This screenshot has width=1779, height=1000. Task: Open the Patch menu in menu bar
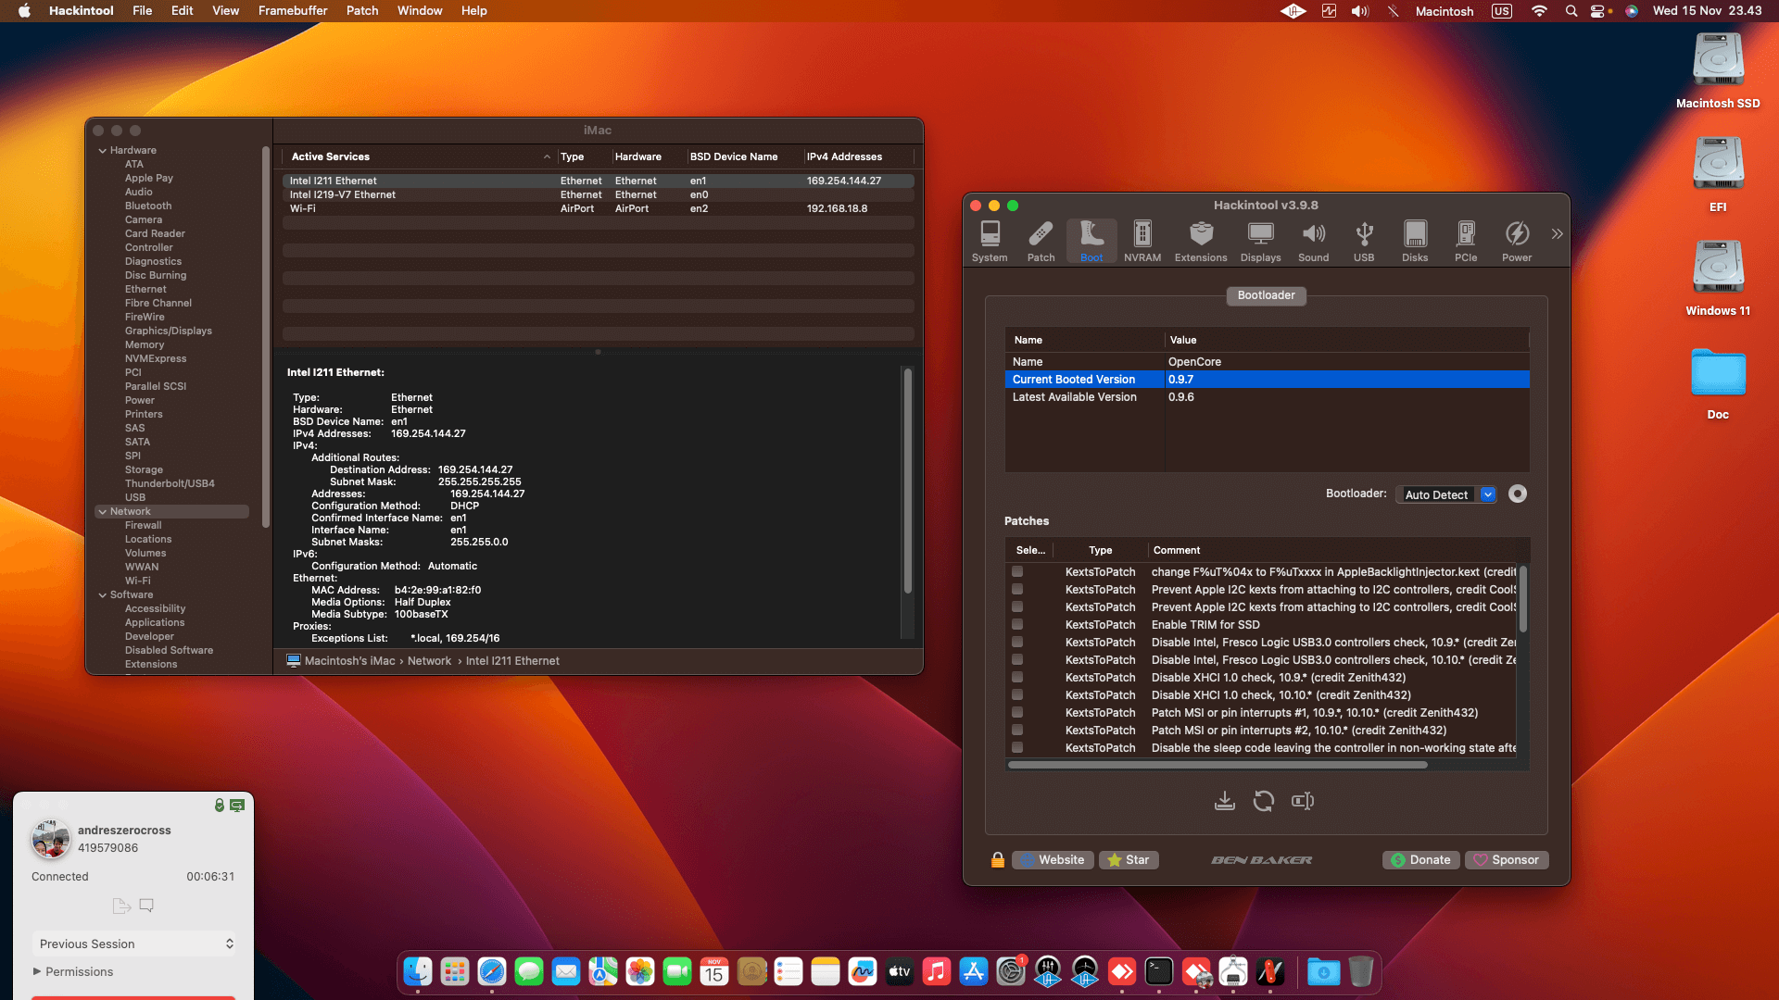coord(362,11)
